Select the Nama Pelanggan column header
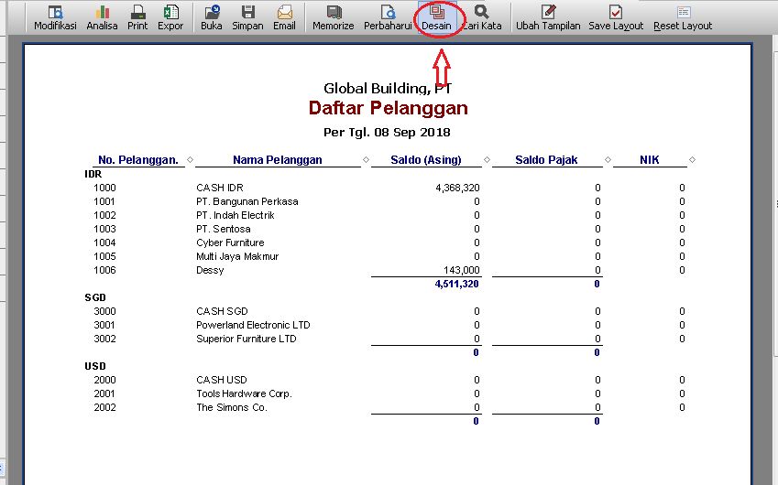Viewport: 778px width, 485px height. pyautogui.click(x=277, y=160)
